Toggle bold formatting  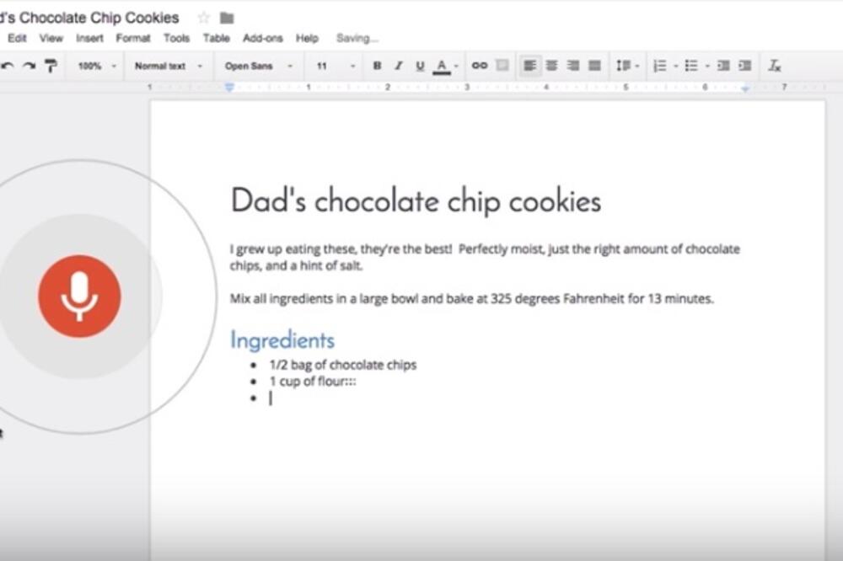click(x=377, y=65)
